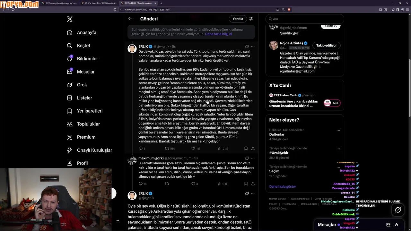411x231 pixels.
Task: Open more menu for Seçim trend
Action: click(x=338, y=167)
